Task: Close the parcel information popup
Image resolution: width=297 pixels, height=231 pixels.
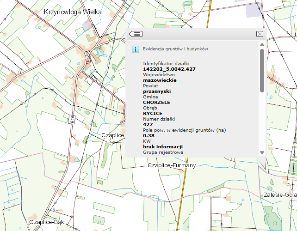Action: pyautogui.click(x=260, y=34)
